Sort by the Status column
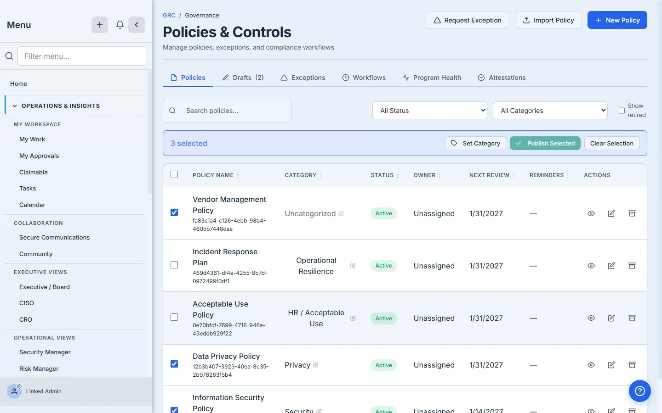 pos(385,175)
